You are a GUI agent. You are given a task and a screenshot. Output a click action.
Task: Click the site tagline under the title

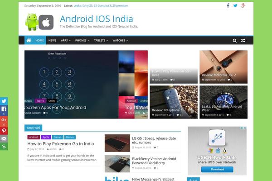point(99,27)
